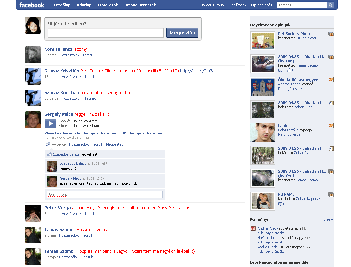Click the Keresés search field
The image size is (351, 267).
(302, 5)
